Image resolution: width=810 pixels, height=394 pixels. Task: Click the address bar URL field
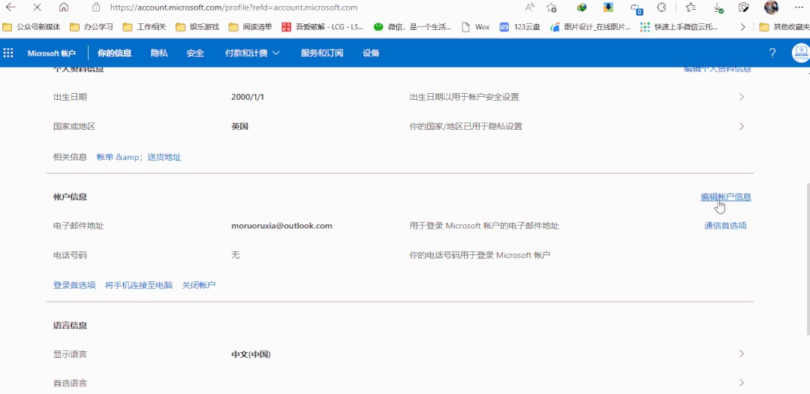point(300,8)
